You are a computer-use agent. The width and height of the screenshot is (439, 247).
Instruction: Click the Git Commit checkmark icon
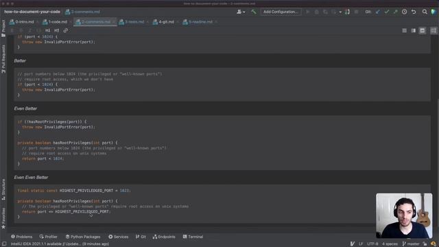click(387, 12)
